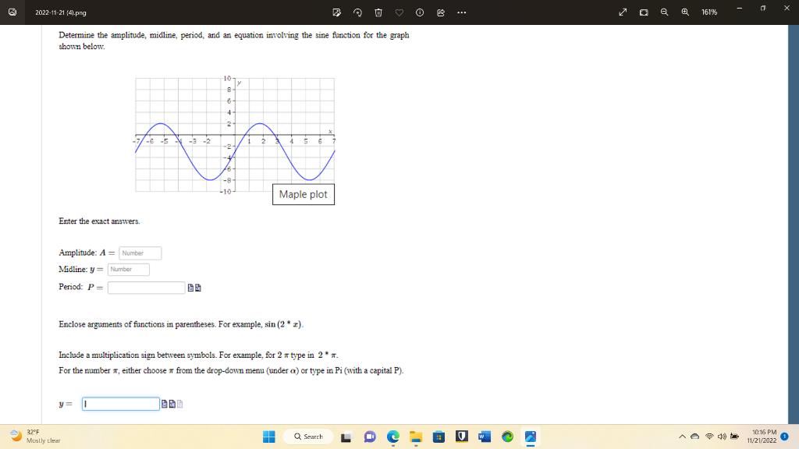The height and width of the screenshot is (449, 799).
Task: Open the Windows Start menu
Action: (268, 437)
